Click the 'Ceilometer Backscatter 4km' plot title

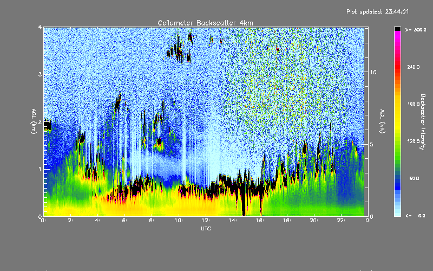coord(205,23)
